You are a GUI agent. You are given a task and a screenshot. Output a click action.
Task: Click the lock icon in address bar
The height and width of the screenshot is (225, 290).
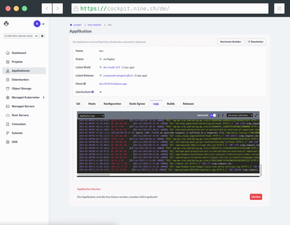coord(76,8)
